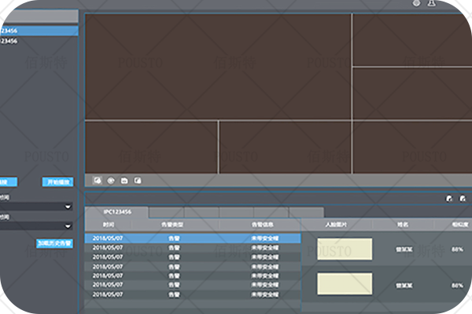Open settings gear icon in top bar
Viewport: 472px width, 314px height.
pos(416,4)
